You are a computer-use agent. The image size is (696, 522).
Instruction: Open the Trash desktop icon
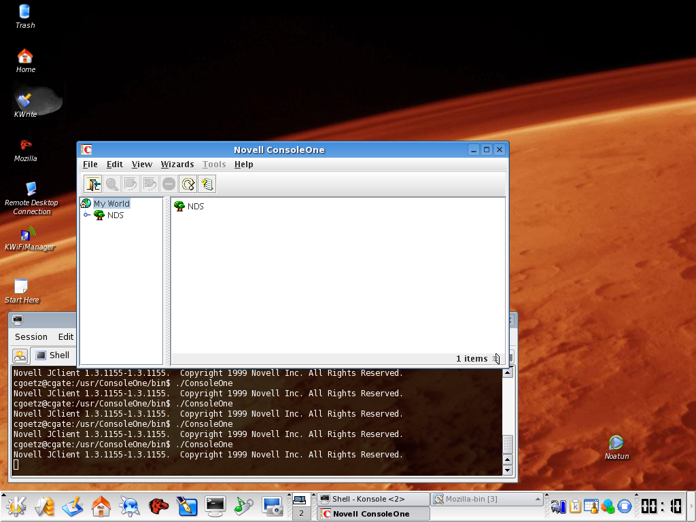click(25, 16)
